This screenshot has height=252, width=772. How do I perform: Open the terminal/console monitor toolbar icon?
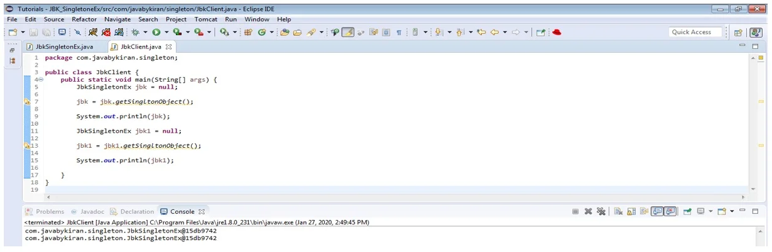click(x=62, y=32)
